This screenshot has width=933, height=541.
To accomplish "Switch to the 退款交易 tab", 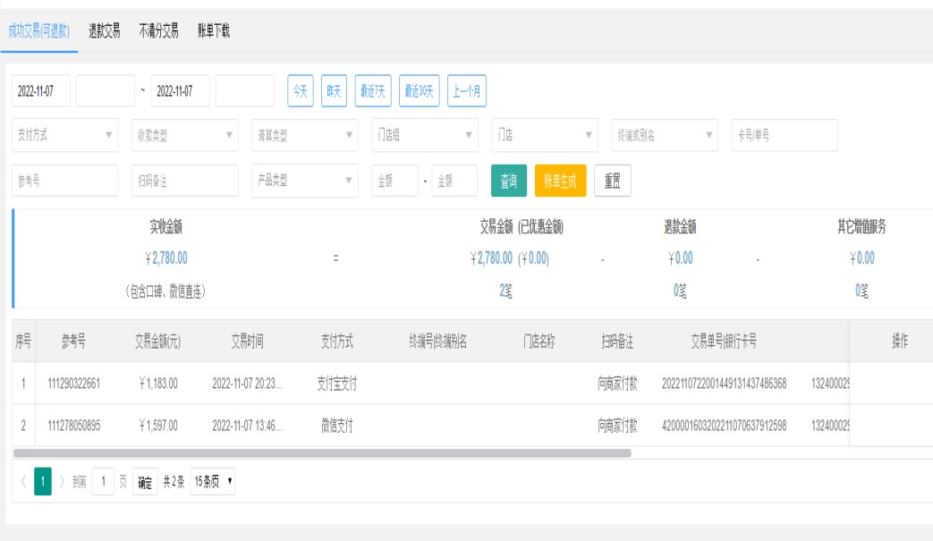I will tap(104, 31).
